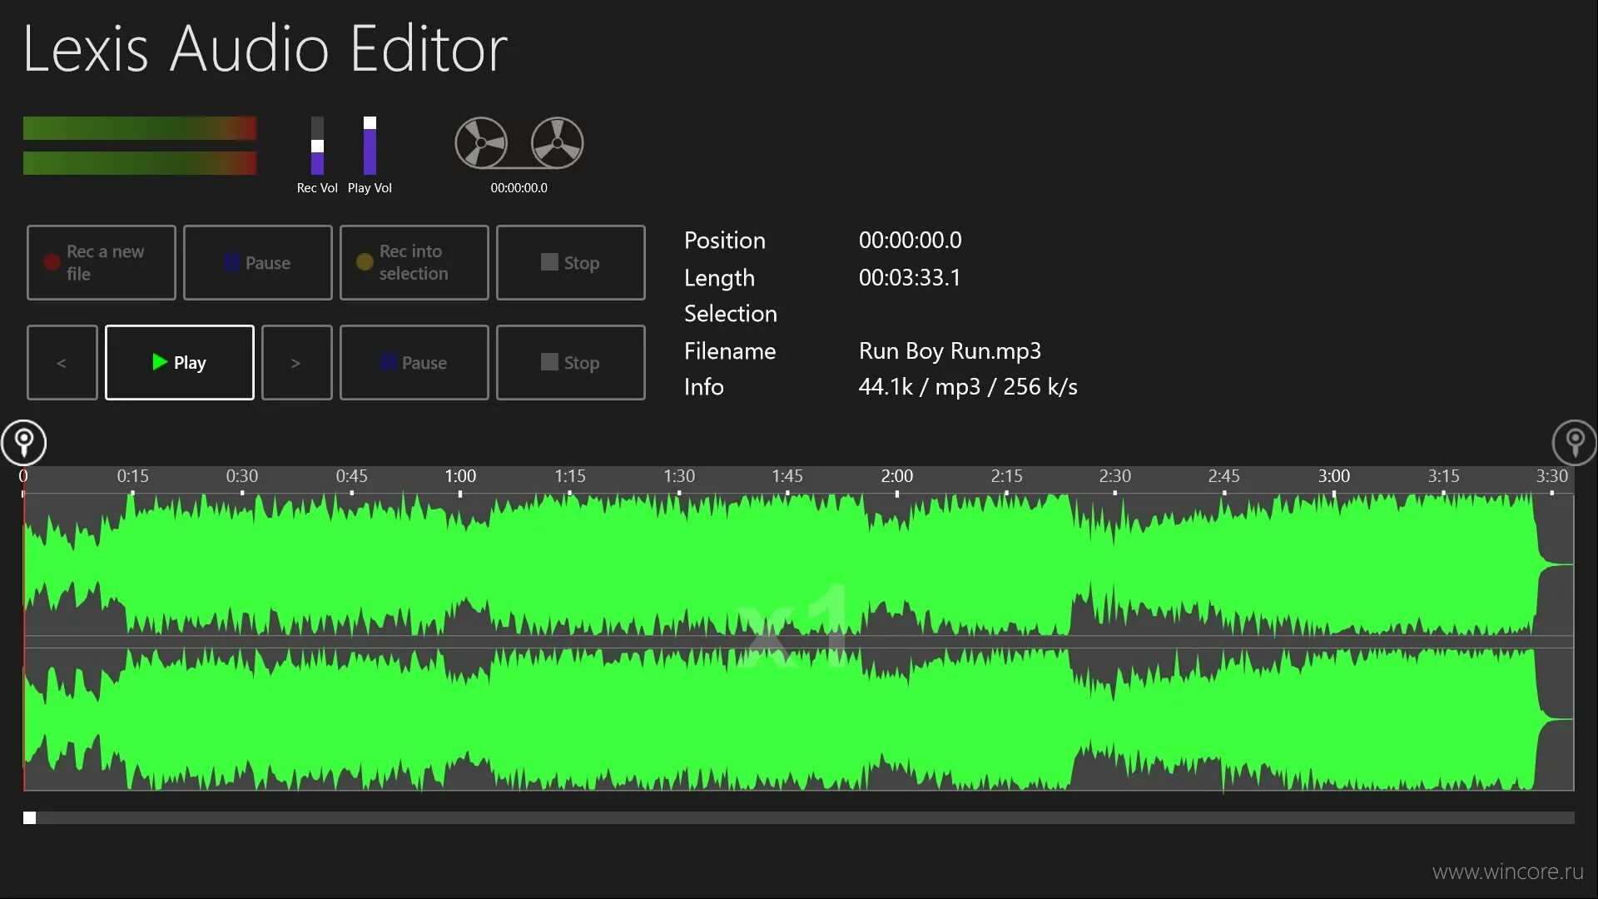
Task: Click the horizontal scrollbar thumb below waveform
Action: click(x=30, y=818)
